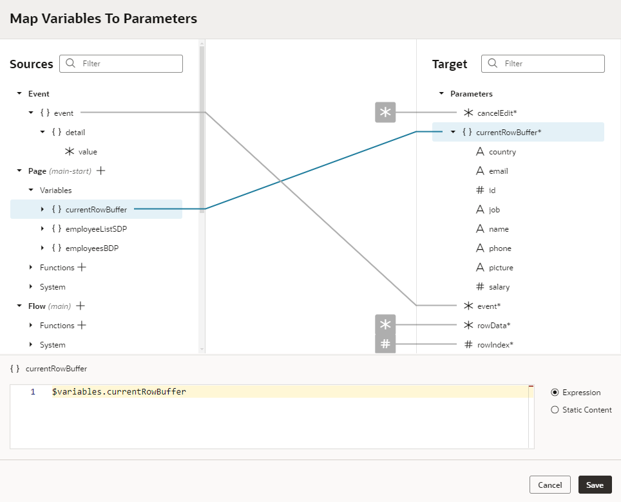Click the gray asterisk badge mapped to rowData
The width and height of the screenshot is (621, 502).
click(385, 325)
